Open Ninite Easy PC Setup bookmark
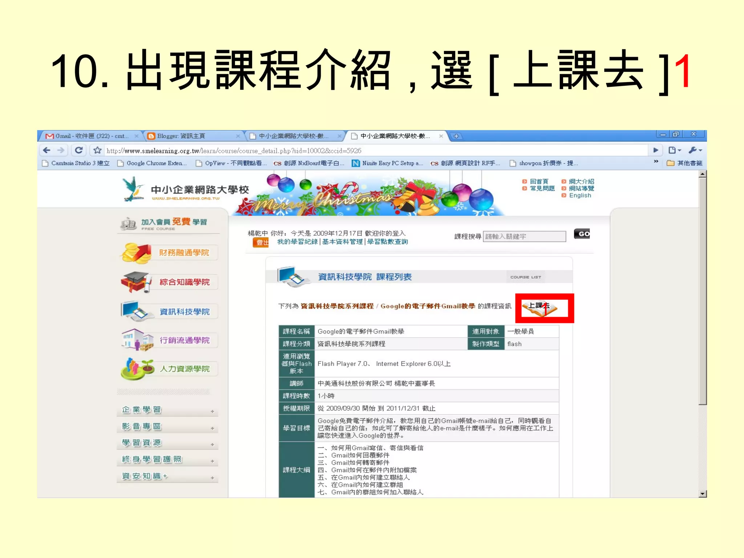Viewport: 744px width, 558px height. [x=388, y=163]
